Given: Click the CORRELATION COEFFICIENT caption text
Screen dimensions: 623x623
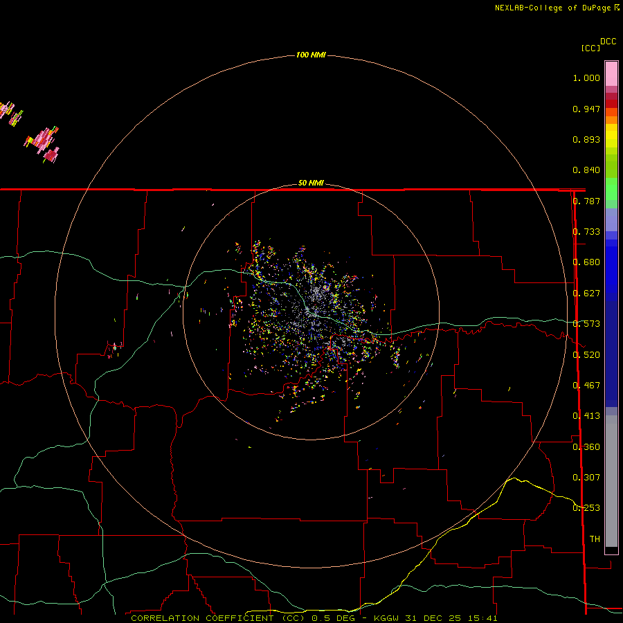Looking at the screenshot, I should pos(202,618).
